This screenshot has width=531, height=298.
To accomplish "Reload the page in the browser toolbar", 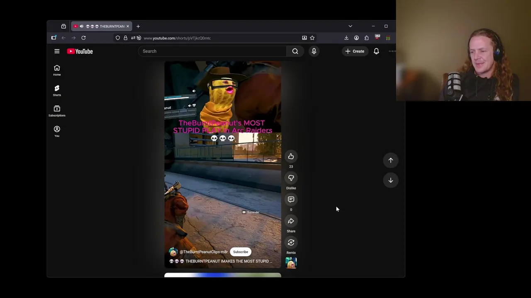I will pos(83,38).
